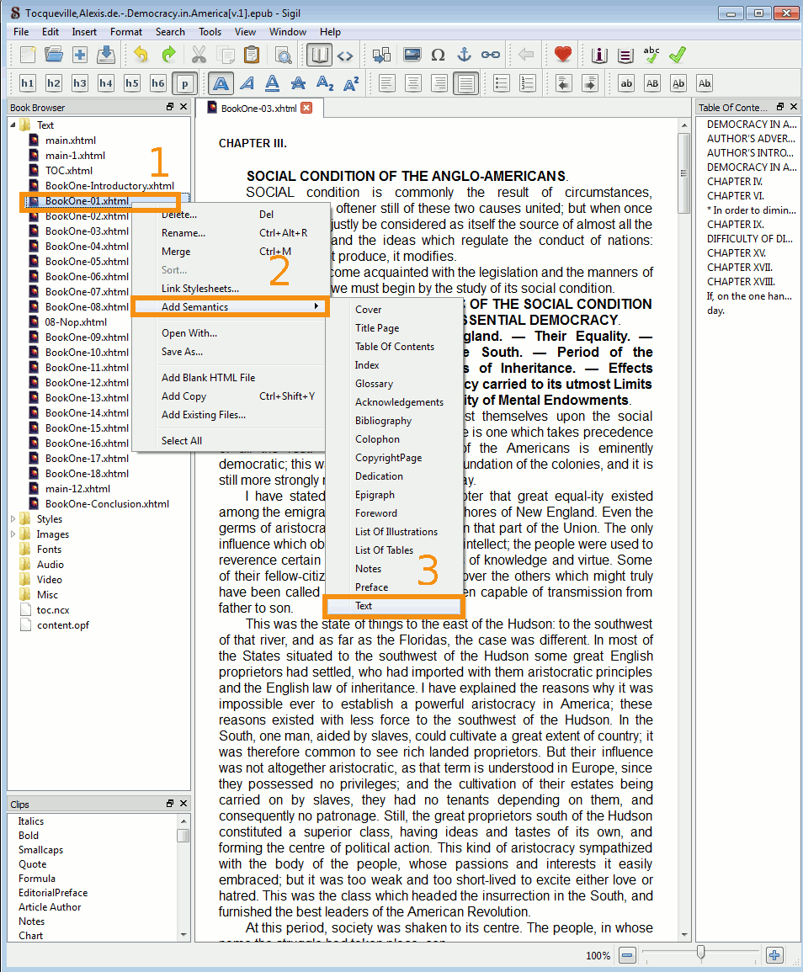Insert the Smallcaps clip
This screenshot has width=803, height=972.
pos(41,850)
